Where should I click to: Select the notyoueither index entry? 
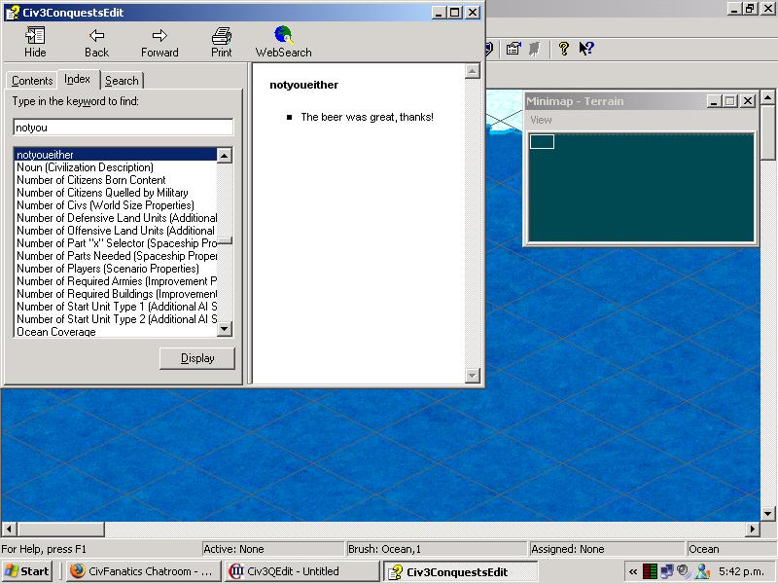coord(116,155)
